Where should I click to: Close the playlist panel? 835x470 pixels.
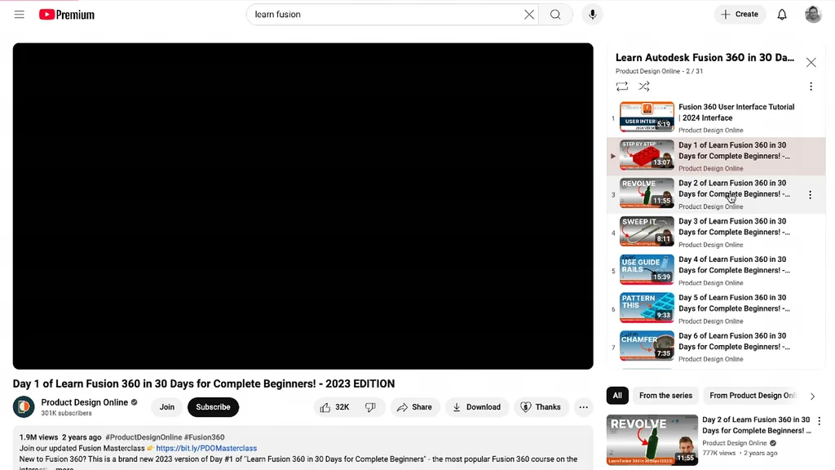pyautogui.click(x=811, y=62)
